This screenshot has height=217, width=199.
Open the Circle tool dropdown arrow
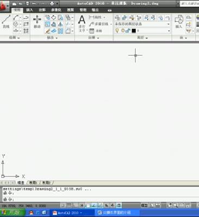click(x=20, y=24)
